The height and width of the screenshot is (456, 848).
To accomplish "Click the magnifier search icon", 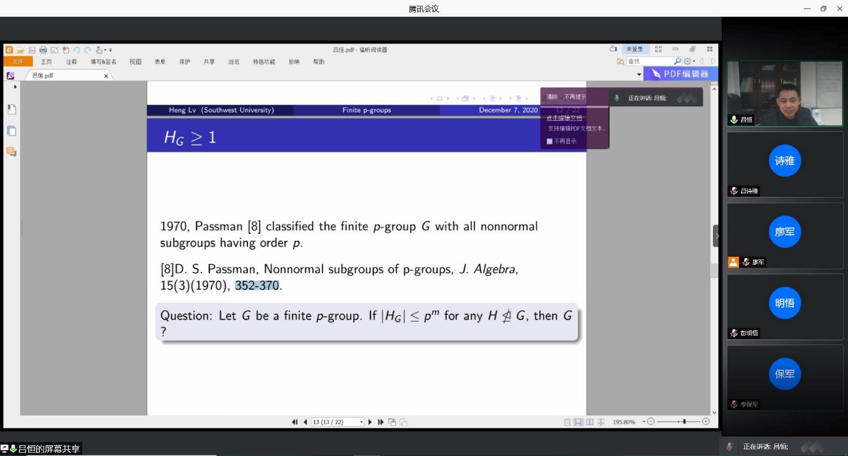I will [677, 62].
